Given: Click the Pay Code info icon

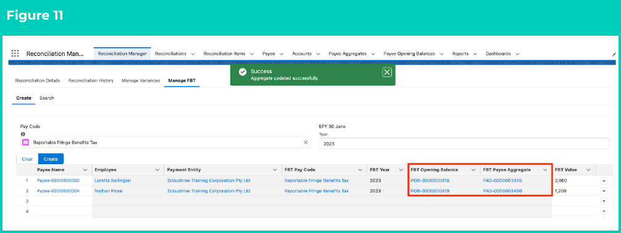Looking at the screenshot, I should tap(23, 134).
